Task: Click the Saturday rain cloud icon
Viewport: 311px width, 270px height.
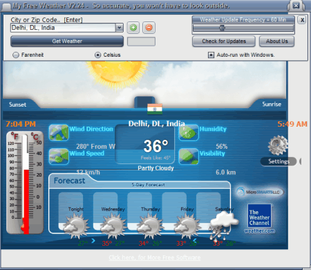Action: tap(223, 226)
